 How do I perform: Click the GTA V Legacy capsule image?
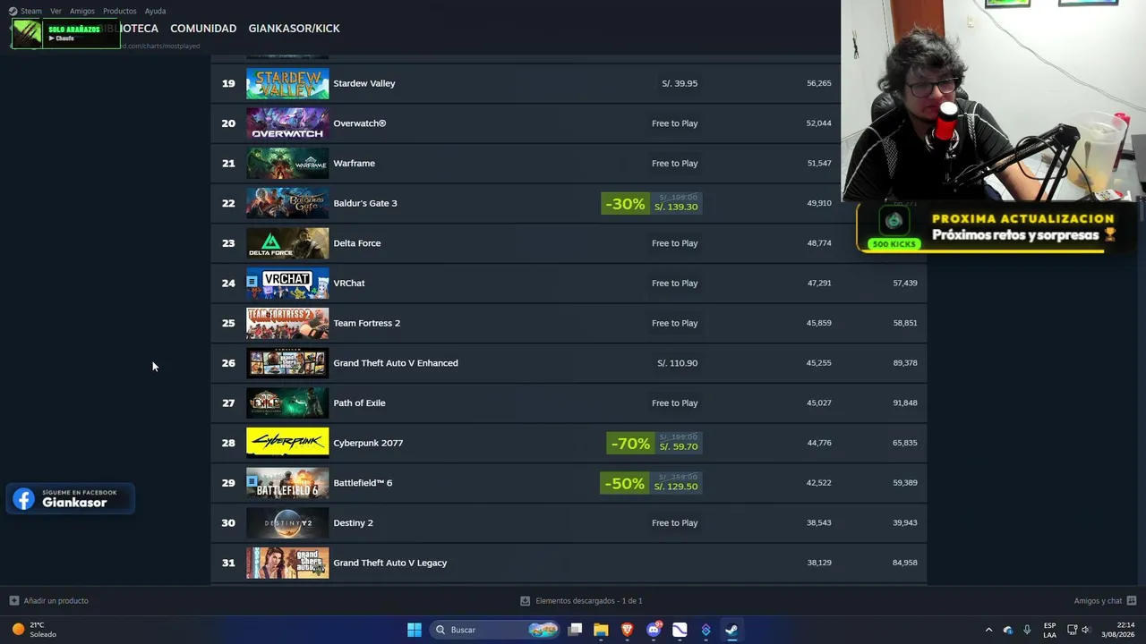click(287, 563)
